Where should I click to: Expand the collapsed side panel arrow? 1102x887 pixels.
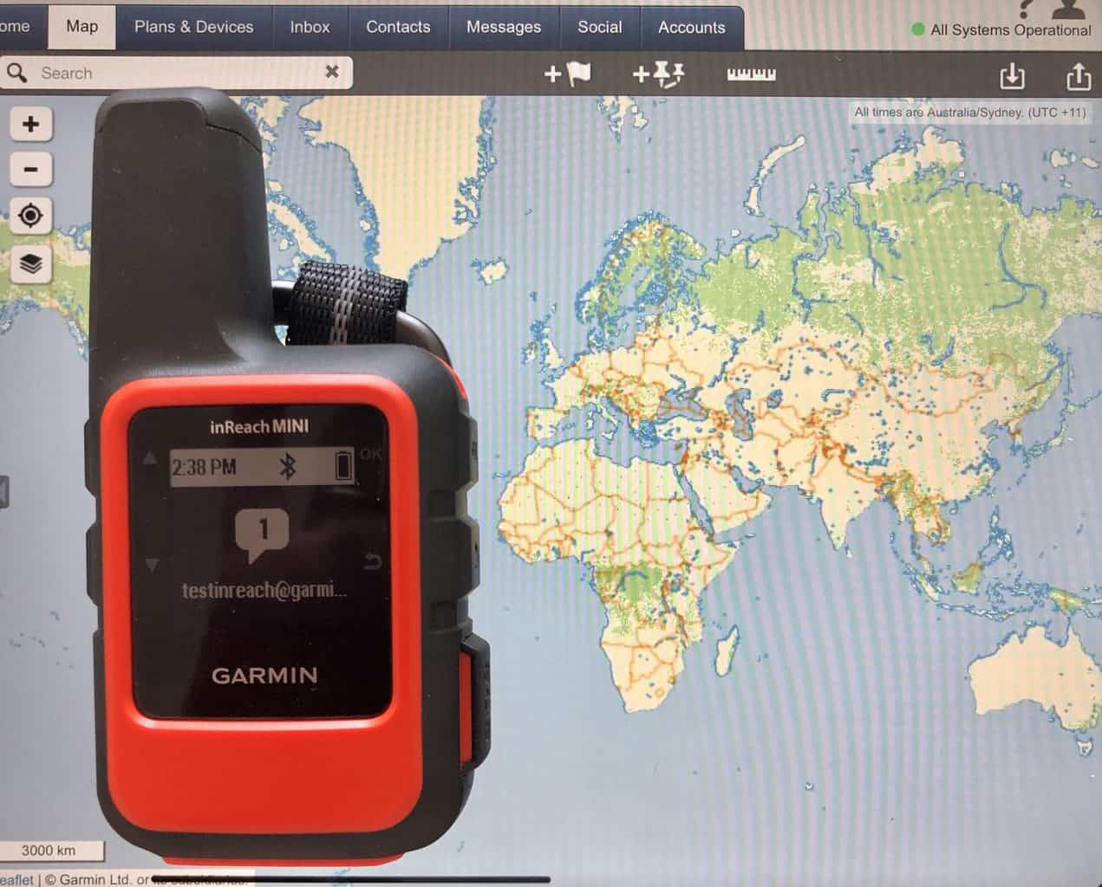(3, 492)
